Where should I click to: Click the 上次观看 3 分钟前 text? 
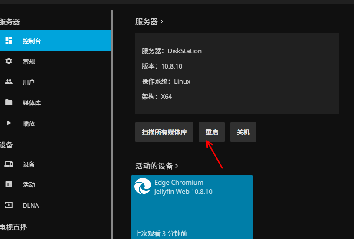point(161,233)
